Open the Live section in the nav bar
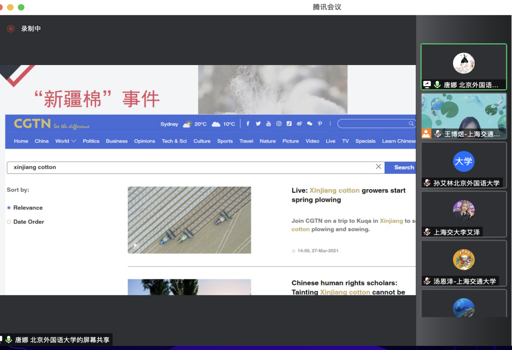This screenshot has height=350, width=512. [331, 141]
